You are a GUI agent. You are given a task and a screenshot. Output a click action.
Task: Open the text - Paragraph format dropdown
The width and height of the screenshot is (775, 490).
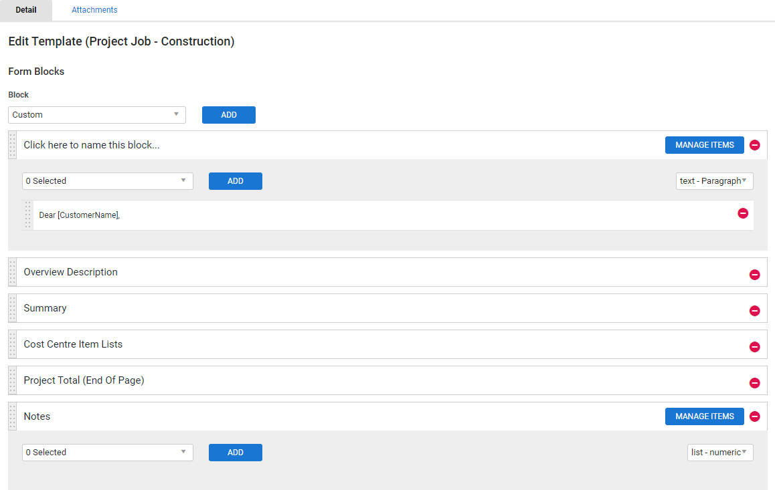coord(714,181)
